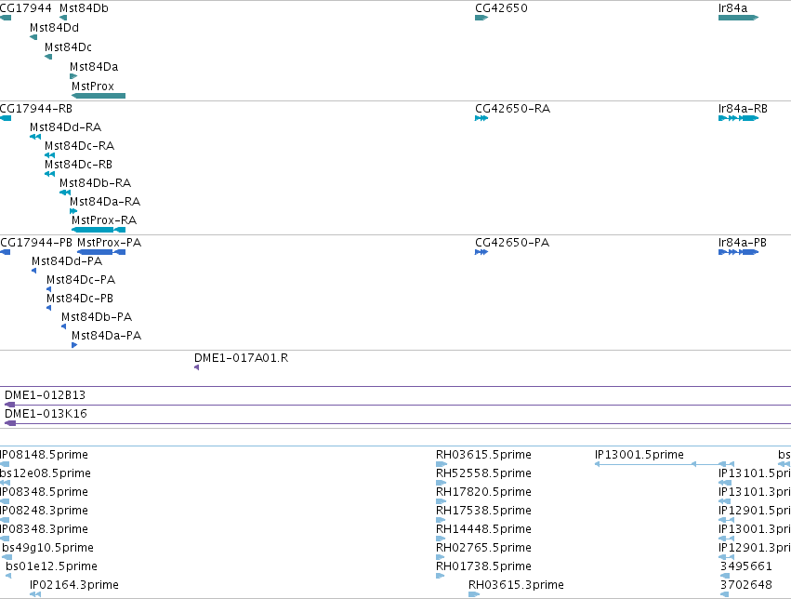
Task: Select the RH17538.5prime EST label
Action: [x=483, y=511]
